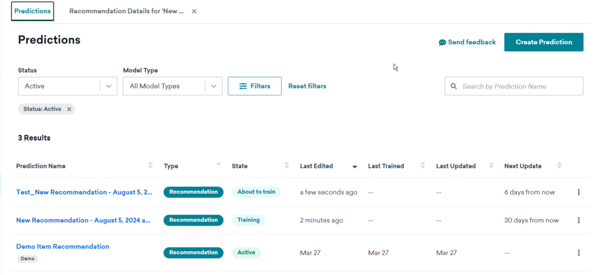The height and width of the screenshot is (275, 595).
Task: Focus the Search by Prediction Name field
Action: (514, 86)
